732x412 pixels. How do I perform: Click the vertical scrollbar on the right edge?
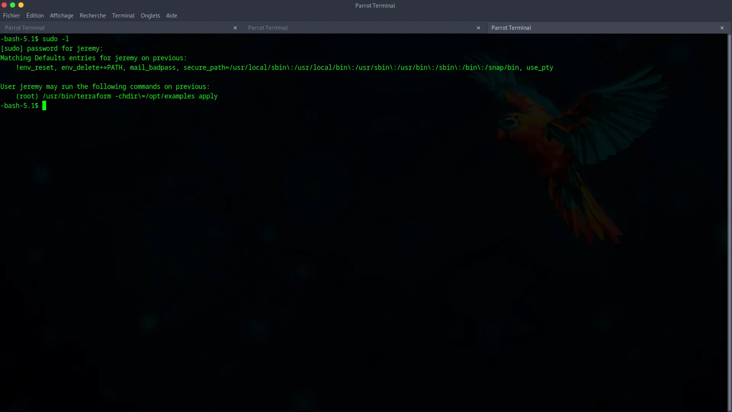click(x=729, y=221)
